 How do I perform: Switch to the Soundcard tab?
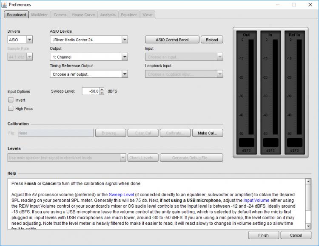coord(17,15)
